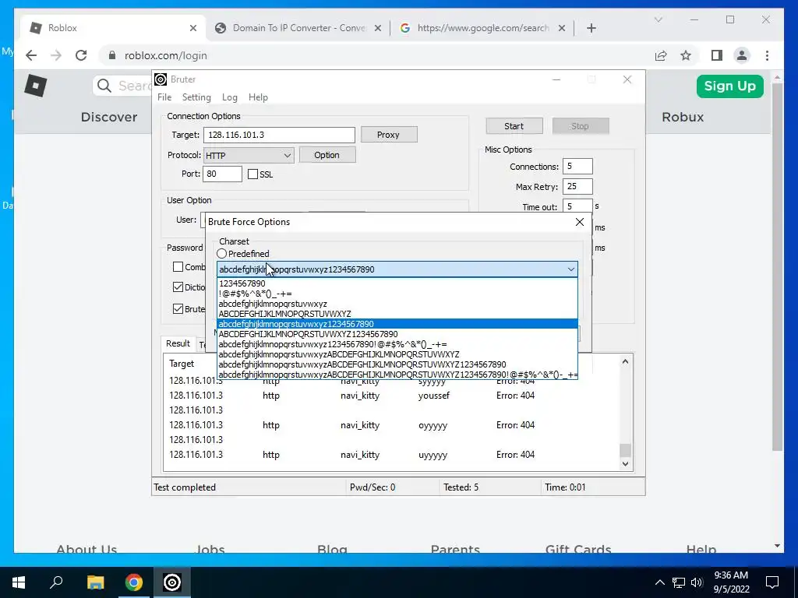This screenshot has height=598, width=798.
Task: Click the results list scroll-up arrow
Action: point(625,361)
